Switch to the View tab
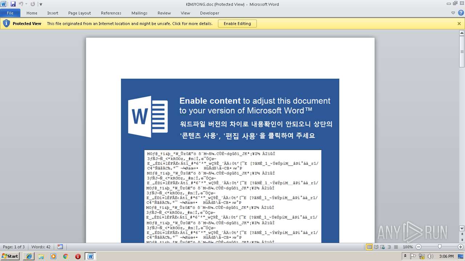Screen dimensions: 465x261 (x=185, y=13)
